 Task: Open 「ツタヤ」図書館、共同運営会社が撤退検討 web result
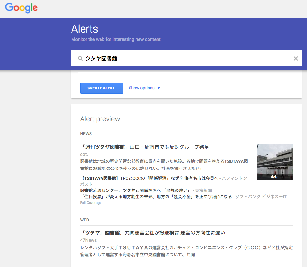pyautogui.click(x=152, y=233)
